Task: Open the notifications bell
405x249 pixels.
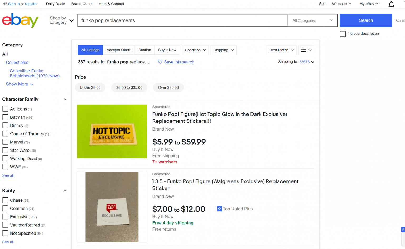Action: [x=391, y=4]
